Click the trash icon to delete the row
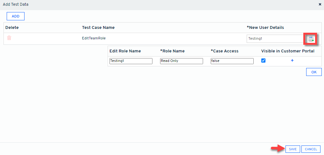Image resolution: width=324 pixels, height=155 pixels. tap(9, 38)
